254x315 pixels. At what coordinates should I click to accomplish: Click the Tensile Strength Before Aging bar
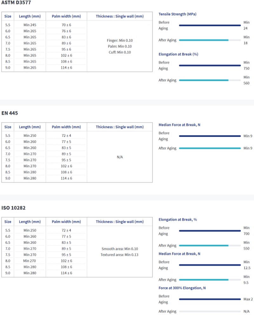210,25
